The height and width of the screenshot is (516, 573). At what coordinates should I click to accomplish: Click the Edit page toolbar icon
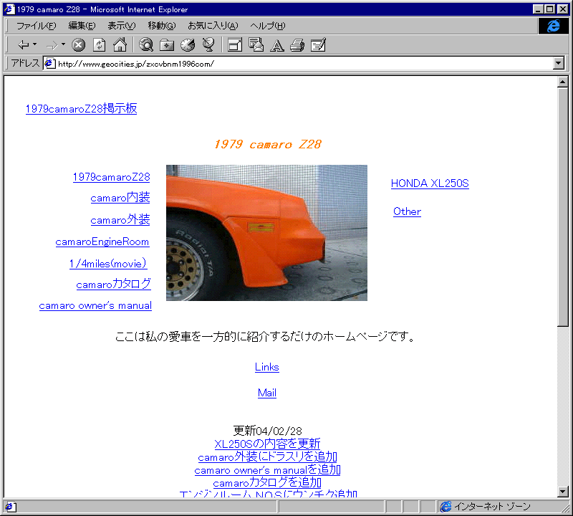tap(318, 45)
